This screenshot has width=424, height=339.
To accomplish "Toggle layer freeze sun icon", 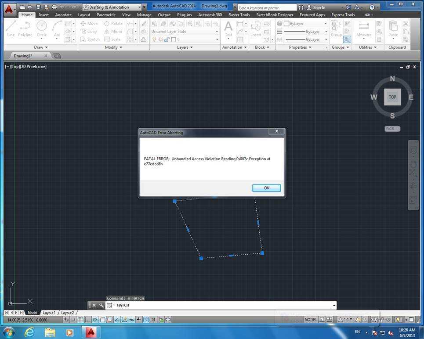I will (161, 40).
